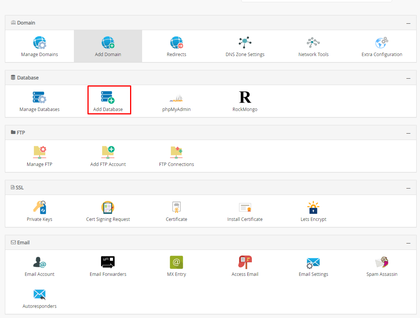Open the Email Account icon
Image resolution: width=420 pixels, height=318 pixels.
coord(40,262)
